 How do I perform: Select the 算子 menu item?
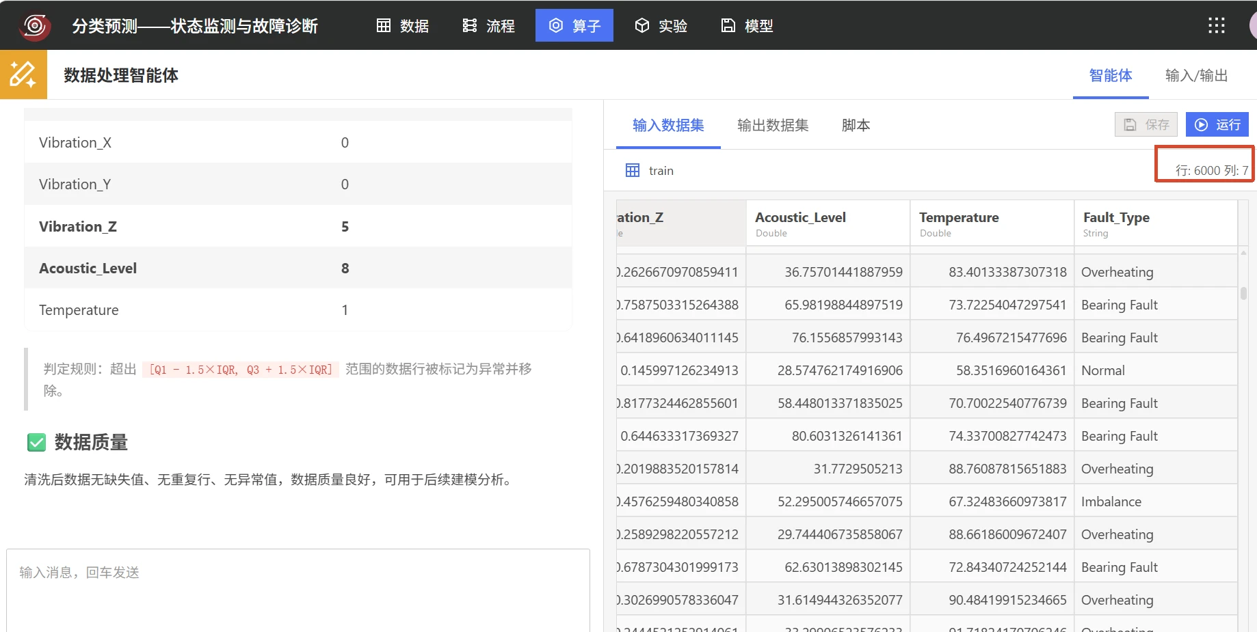coord(574,25)
